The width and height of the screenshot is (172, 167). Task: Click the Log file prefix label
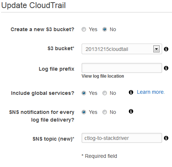(x=56, y=69)
